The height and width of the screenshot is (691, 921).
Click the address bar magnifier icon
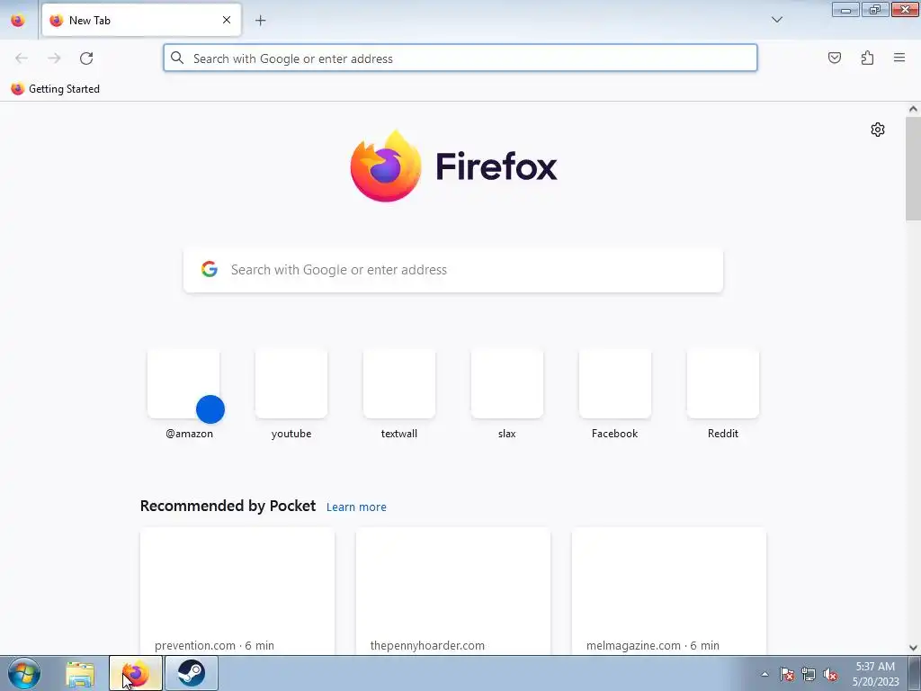(x=177, y=58)
